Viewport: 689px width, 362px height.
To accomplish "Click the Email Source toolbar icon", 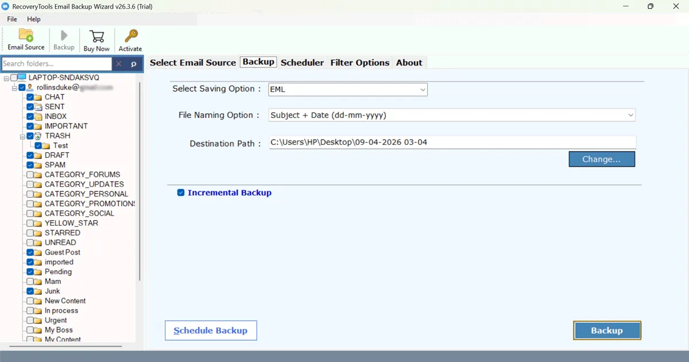I will (x=26, y=34).
